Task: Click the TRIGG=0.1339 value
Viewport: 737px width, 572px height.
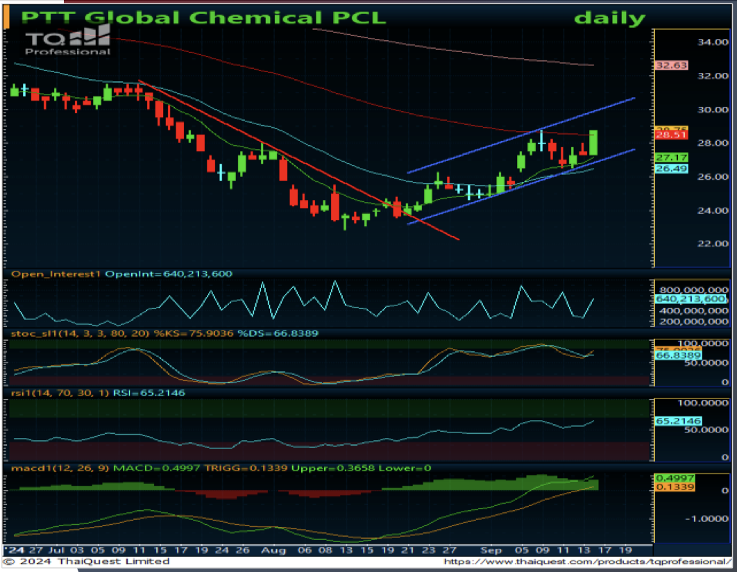Action: (x=246, y=468)
